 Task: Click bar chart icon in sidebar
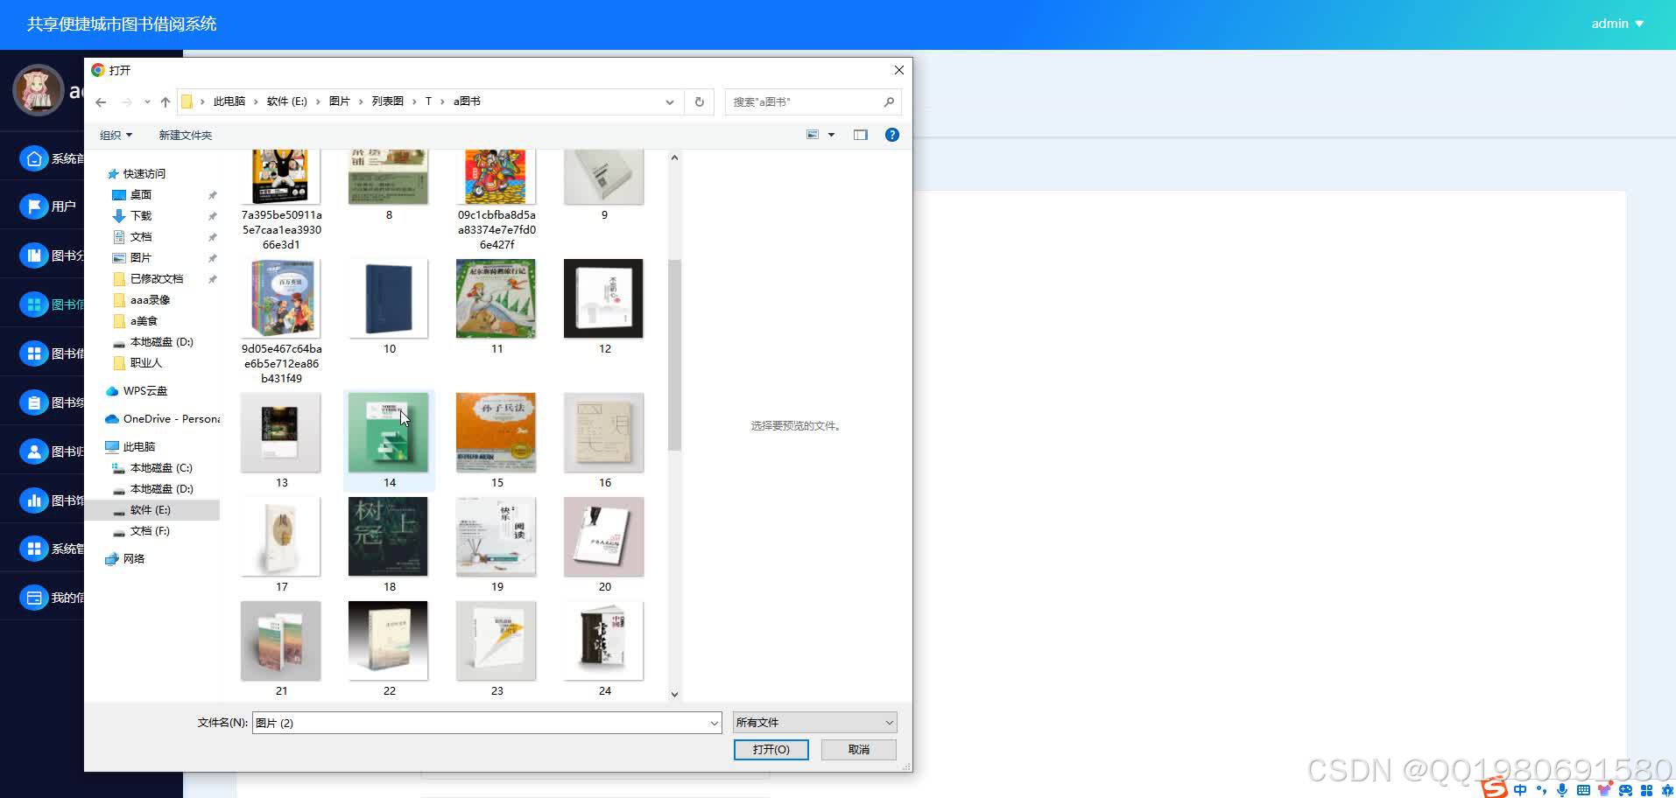33,500
